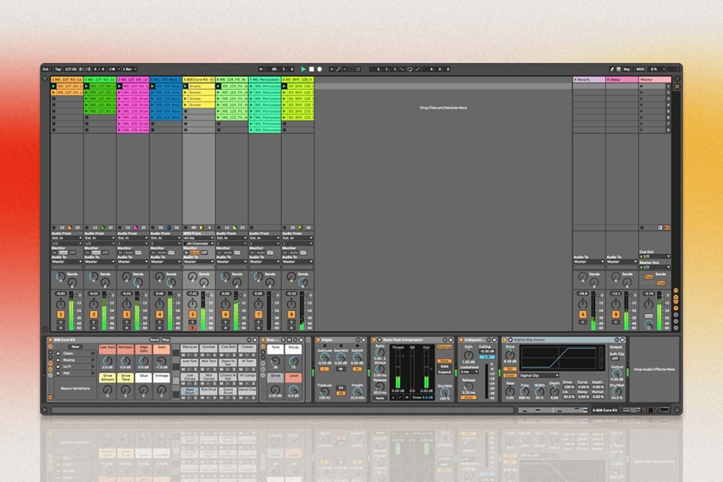
Task: Launch first Drums clip in 808 Core Kit track
Action: pyautogui.click(x=186, y=86)
